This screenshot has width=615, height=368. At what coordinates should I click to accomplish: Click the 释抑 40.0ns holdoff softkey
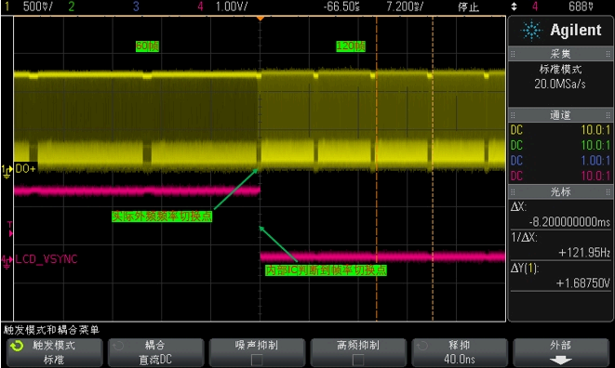click(x=460, y=352)
